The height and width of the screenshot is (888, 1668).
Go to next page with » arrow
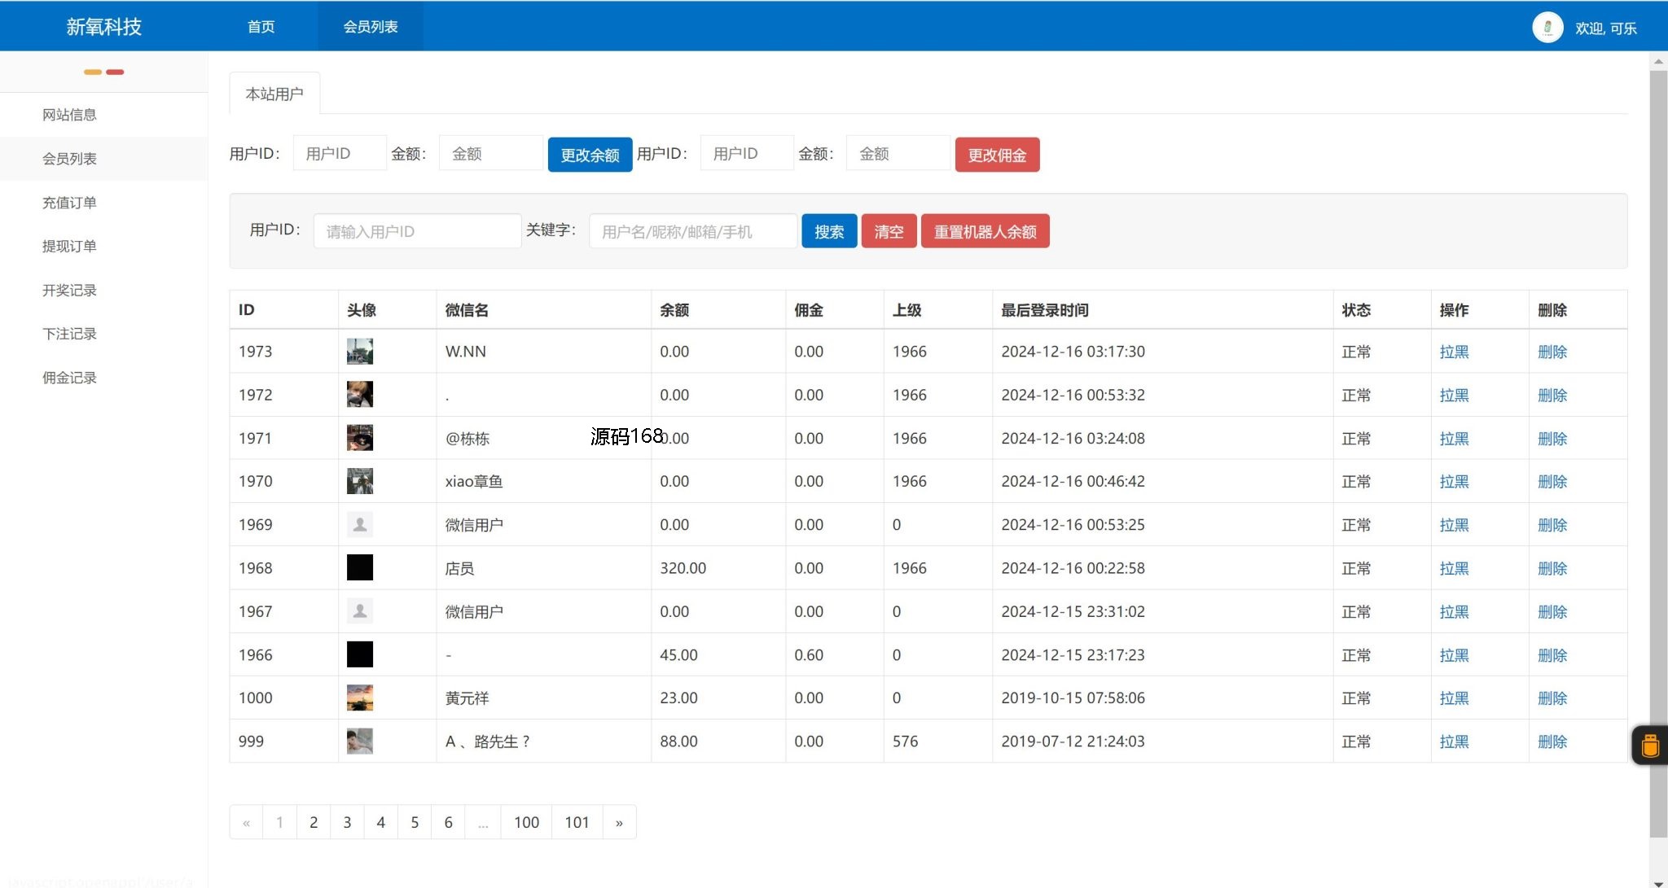coord(619,822)
